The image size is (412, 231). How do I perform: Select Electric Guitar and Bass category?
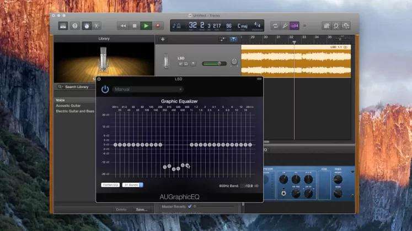click(75, 111)
